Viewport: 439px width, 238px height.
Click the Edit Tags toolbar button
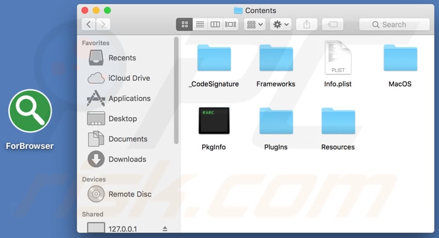point(333,24)
